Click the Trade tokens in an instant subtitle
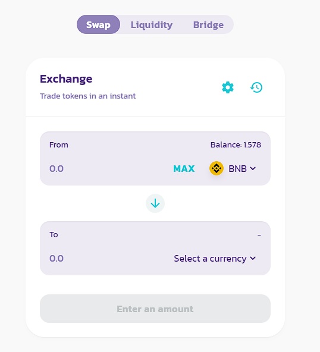Viewport: 320px width, 352px height. point(88,96)
